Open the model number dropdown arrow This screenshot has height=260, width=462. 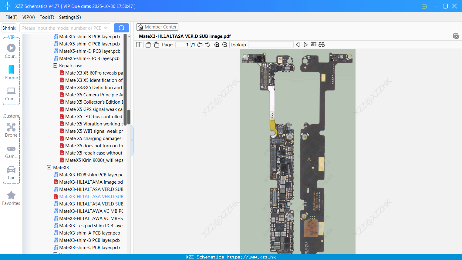(x=106, y=28)
